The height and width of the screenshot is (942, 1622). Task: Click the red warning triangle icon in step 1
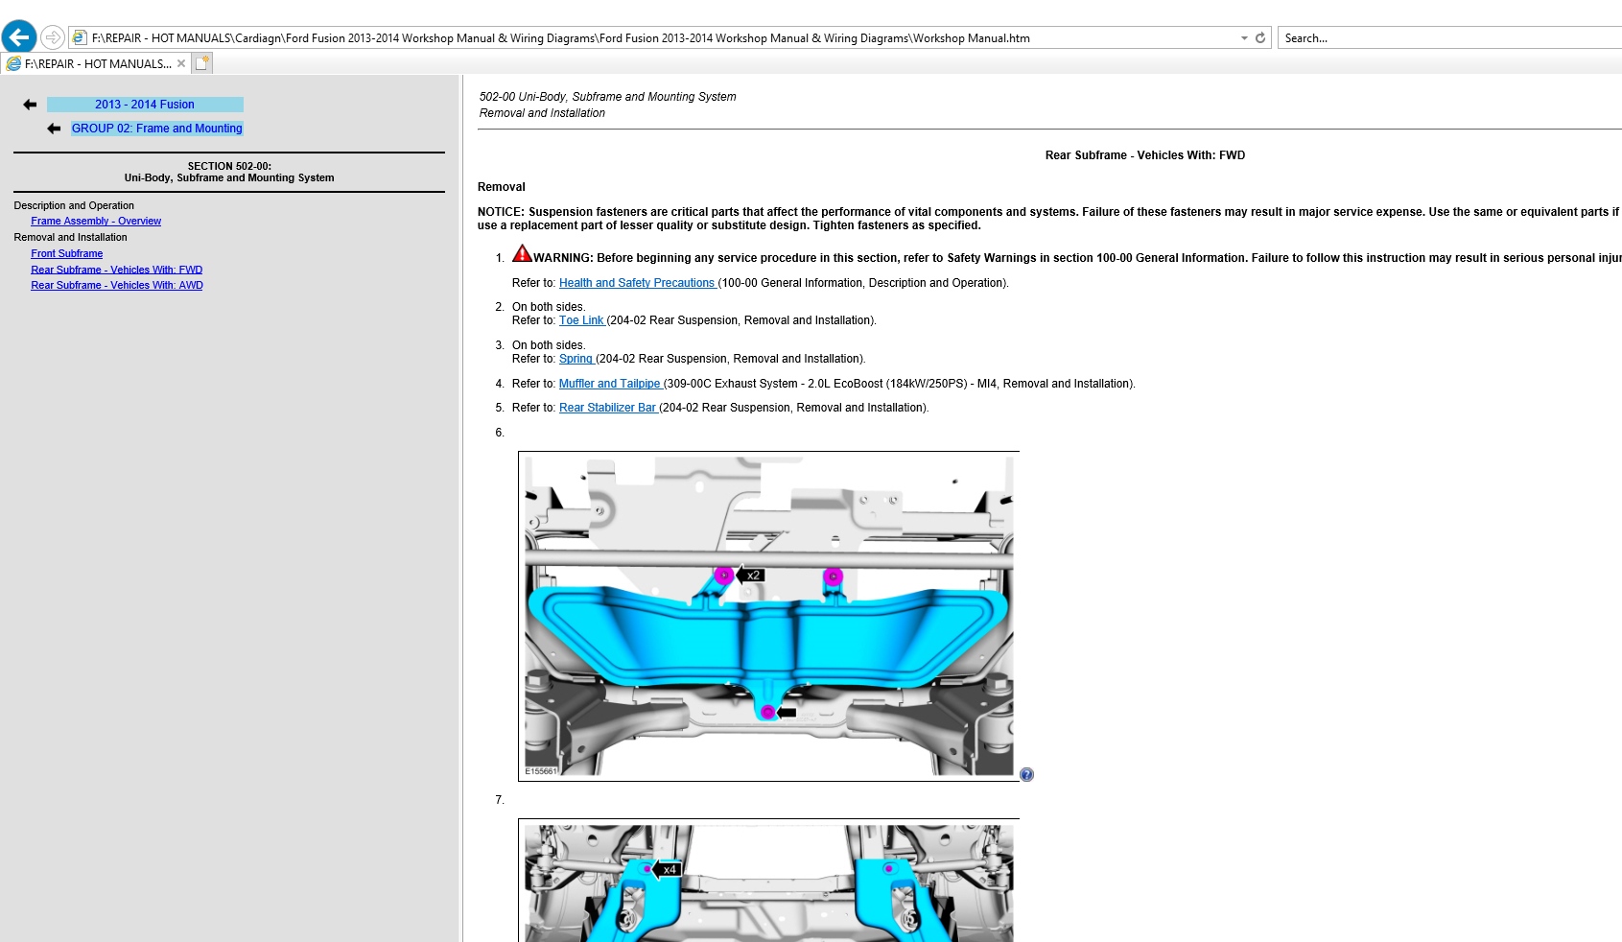point(522,253)
